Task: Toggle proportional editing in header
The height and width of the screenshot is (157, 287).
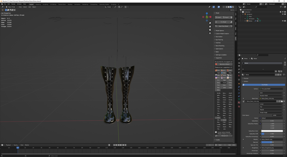Action: coord(126,7)
